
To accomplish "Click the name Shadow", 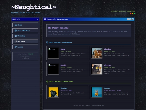I will (x=108, y=49).
